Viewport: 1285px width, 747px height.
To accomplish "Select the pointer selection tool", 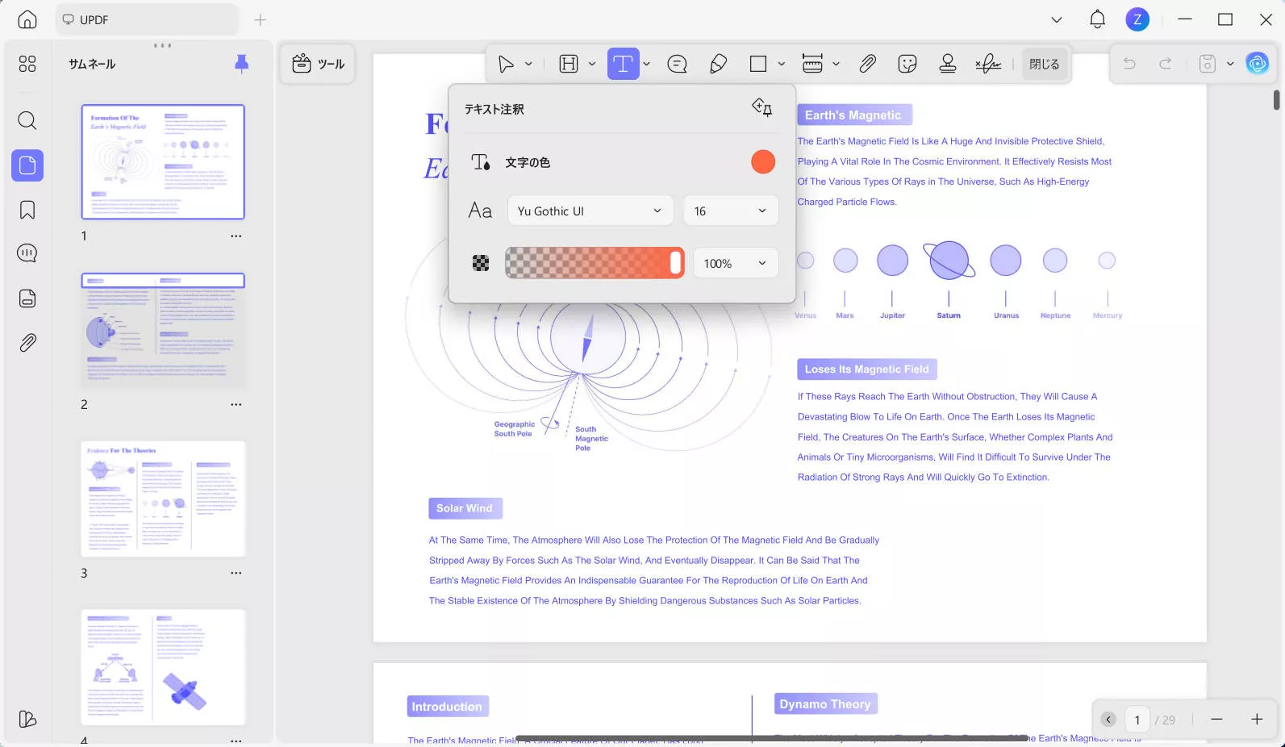I will (x=506, y=64).
